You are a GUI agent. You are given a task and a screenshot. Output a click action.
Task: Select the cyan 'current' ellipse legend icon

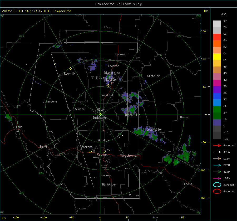[x=217, y=185]
